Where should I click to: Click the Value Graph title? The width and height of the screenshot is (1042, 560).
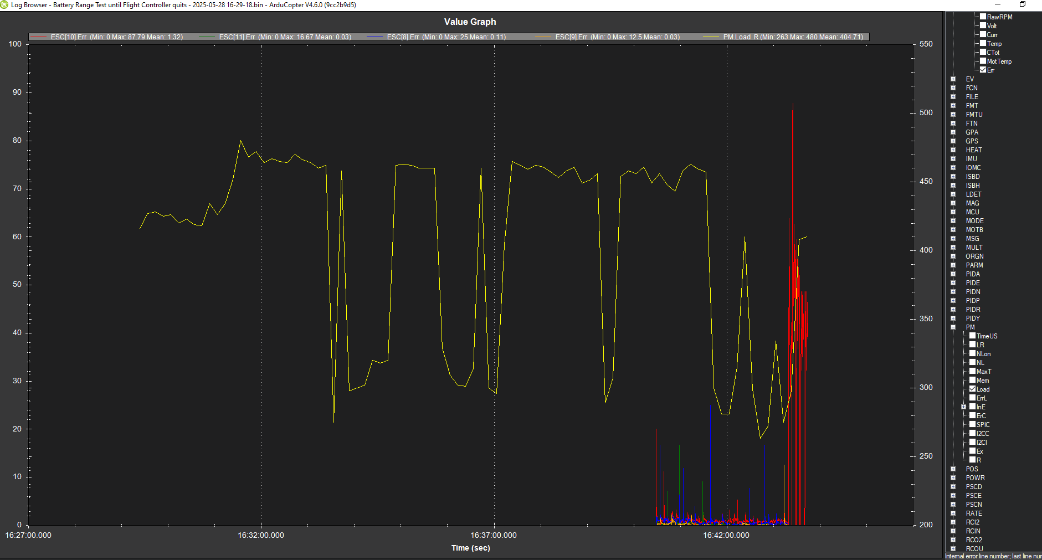[470, 22]
